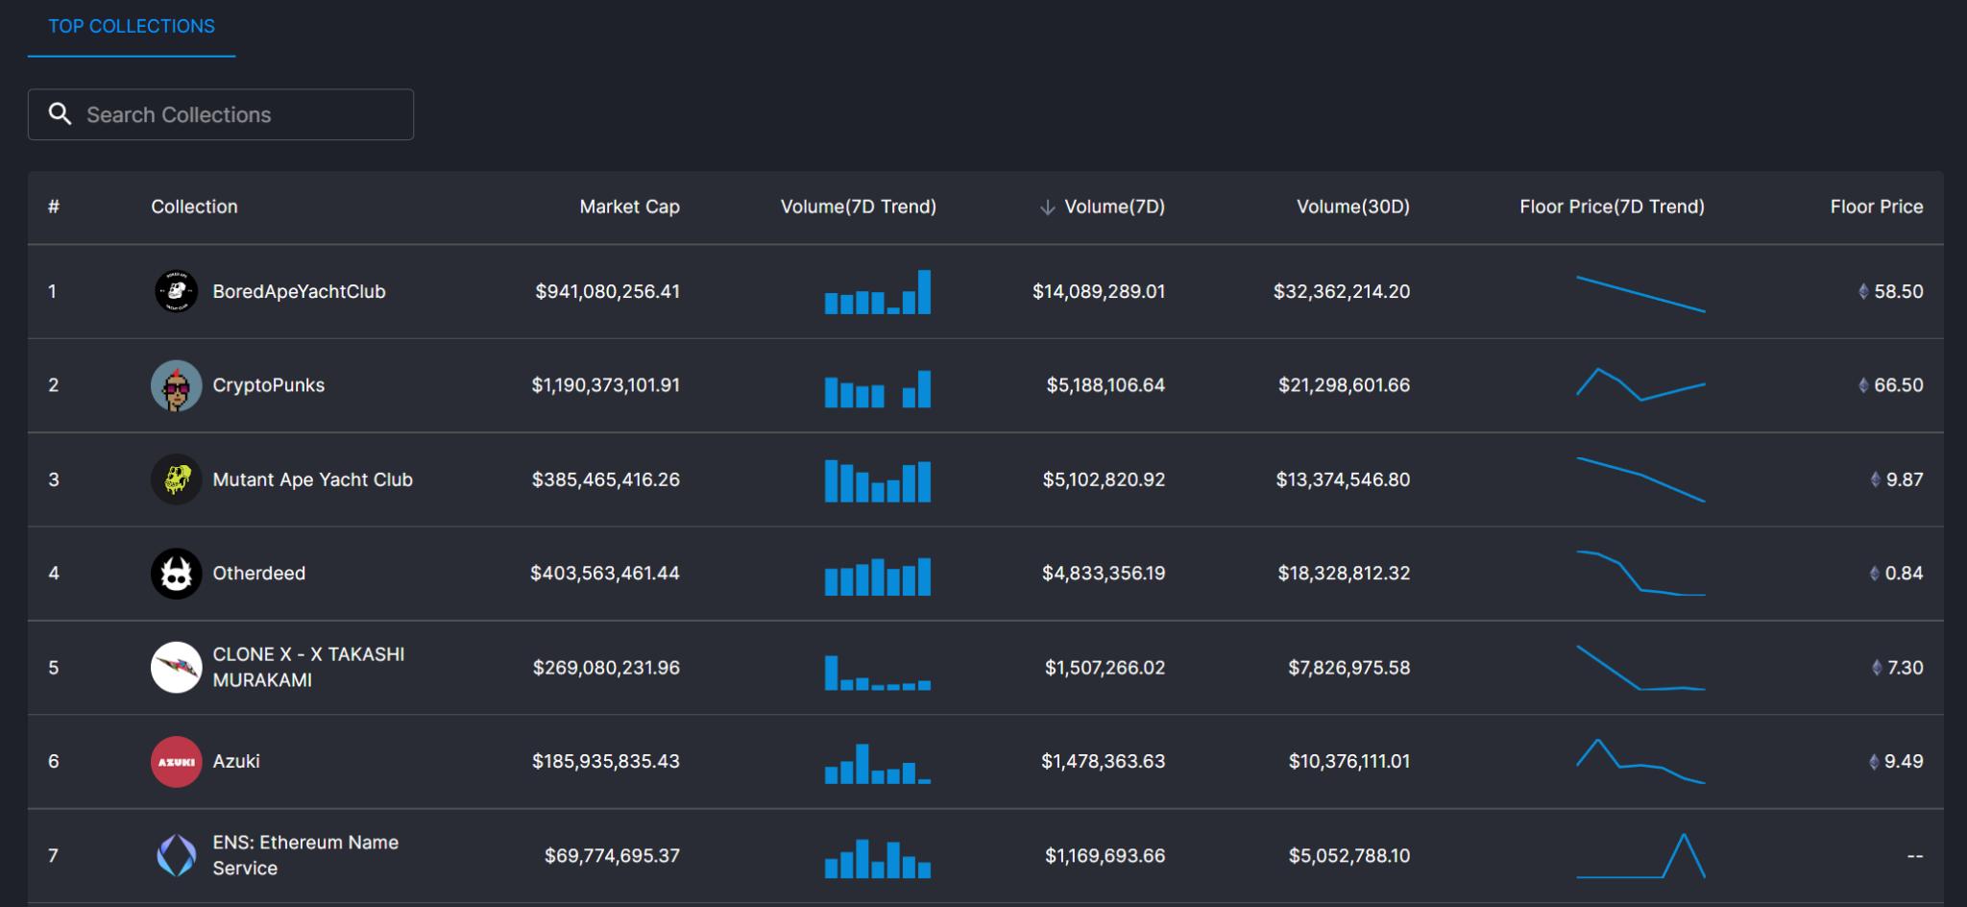Click the red Azuki logo
The image size is (1967, 907).
pos(176,762)
